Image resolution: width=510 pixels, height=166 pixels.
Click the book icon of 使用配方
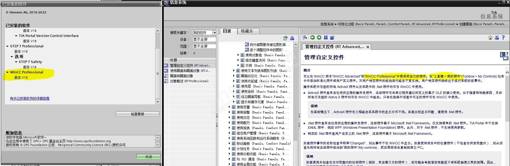[234, 123]
